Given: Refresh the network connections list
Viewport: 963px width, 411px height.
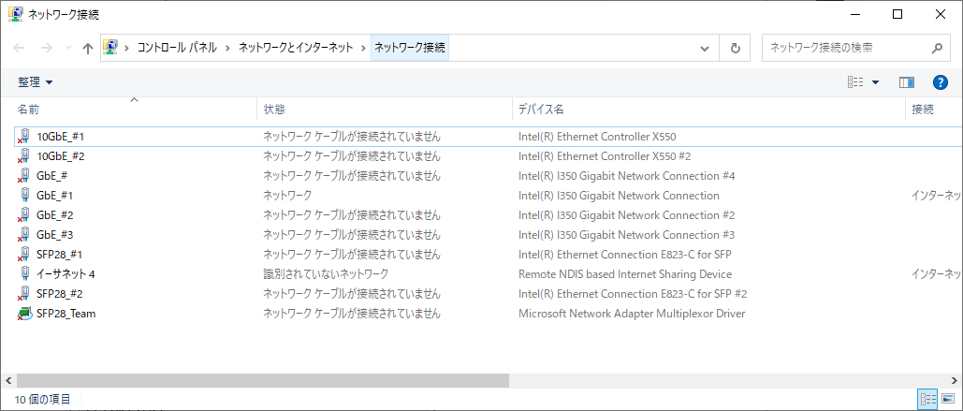Looking at the screenshot, I should (736, 48).
